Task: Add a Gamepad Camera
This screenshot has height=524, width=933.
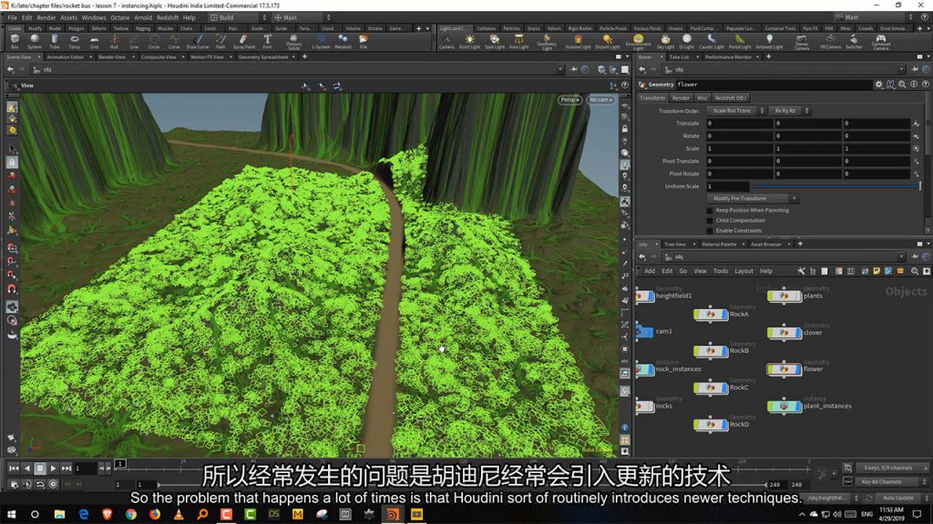Action: tap(881, 42)
